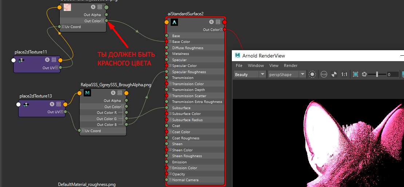
Task: Change view mode bars icon on place2dTexture11
Action: click(54, 60)
